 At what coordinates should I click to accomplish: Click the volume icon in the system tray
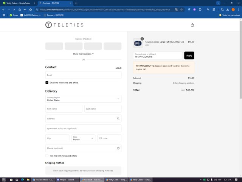click(x=215, y=180)
